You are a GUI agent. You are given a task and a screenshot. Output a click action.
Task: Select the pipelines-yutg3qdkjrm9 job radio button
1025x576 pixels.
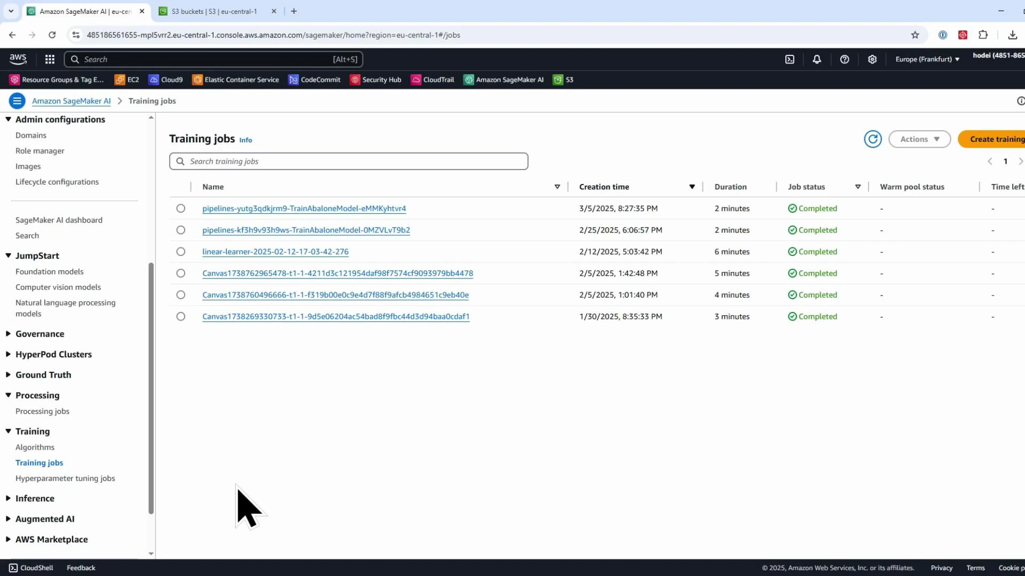pos(180,208)
